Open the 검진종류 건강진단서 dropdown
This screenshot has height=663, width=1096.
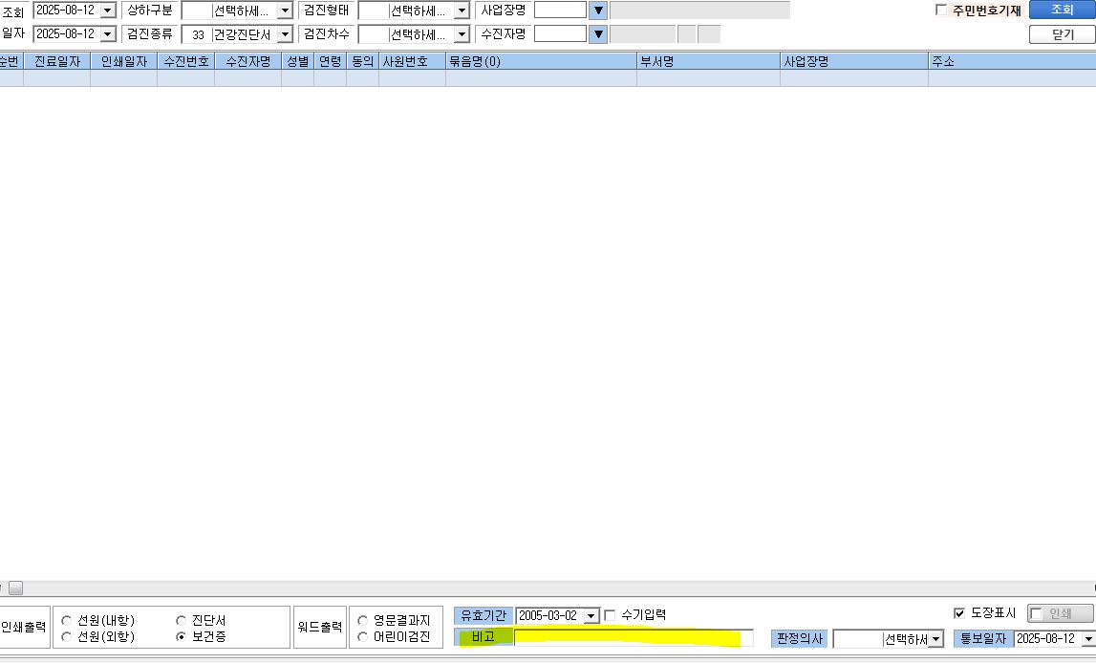(x=285, y=34)
